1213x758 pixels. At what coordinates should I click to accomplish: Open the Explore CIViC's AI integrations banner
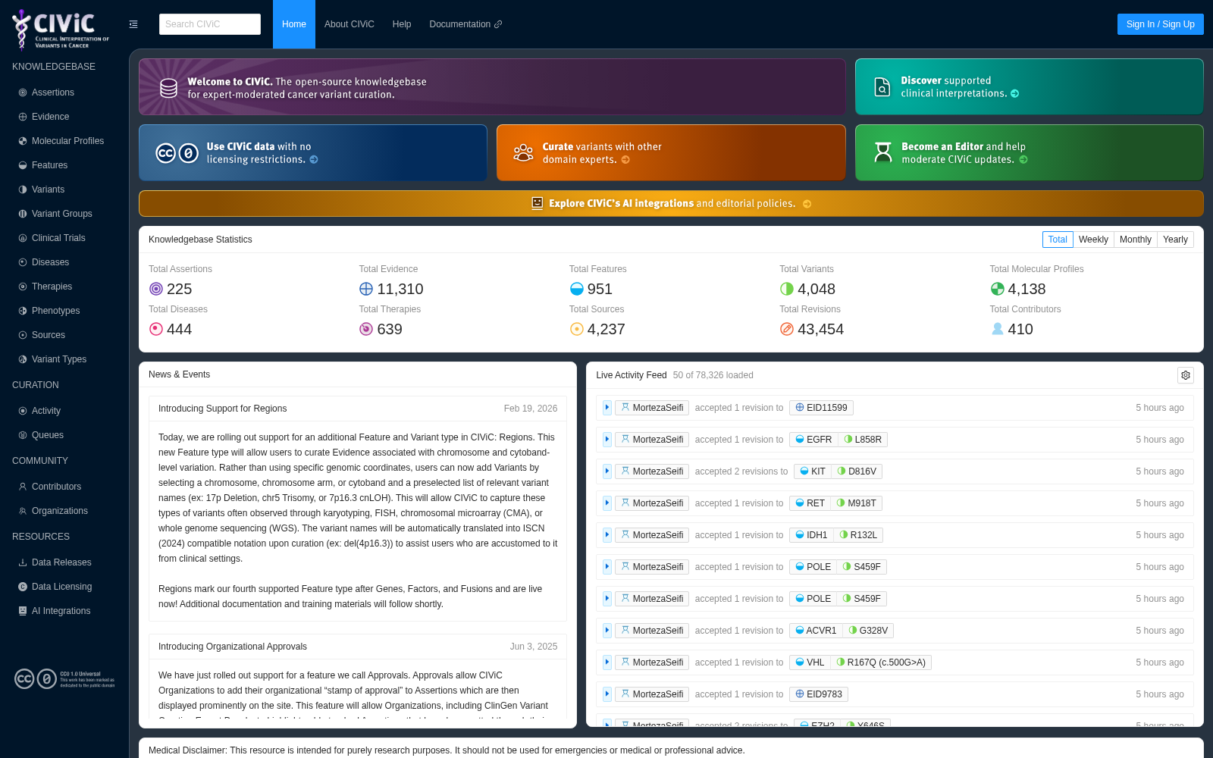click(671, 203)
